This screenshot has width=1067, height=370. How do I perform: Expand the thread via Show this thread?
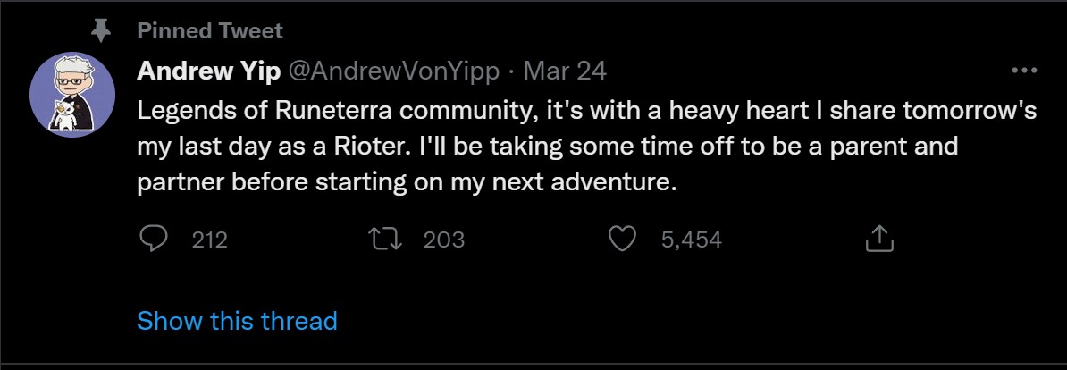237,321
